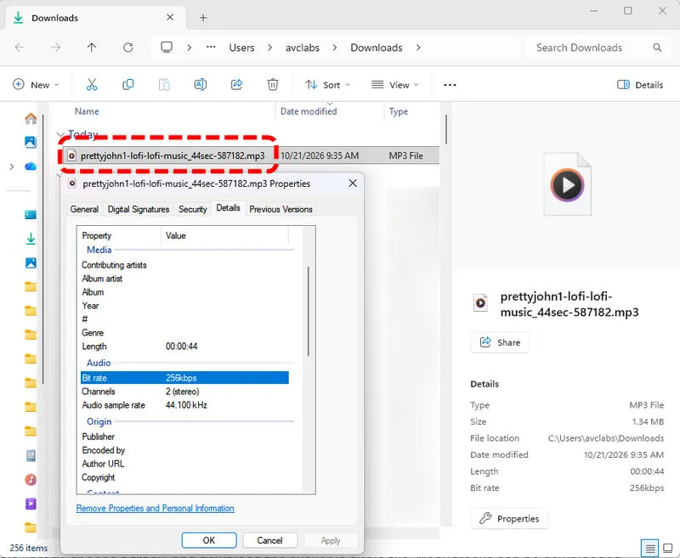
Task: Click the Date modified column header
Action: click(x=309, y=111)
